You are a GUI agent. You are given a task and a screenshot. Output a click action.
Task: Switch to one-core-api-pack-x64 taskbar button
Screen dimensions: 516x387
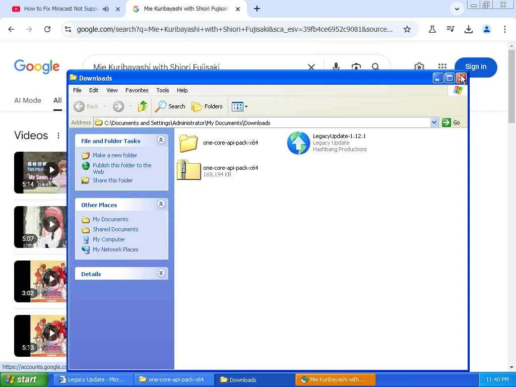174,380
